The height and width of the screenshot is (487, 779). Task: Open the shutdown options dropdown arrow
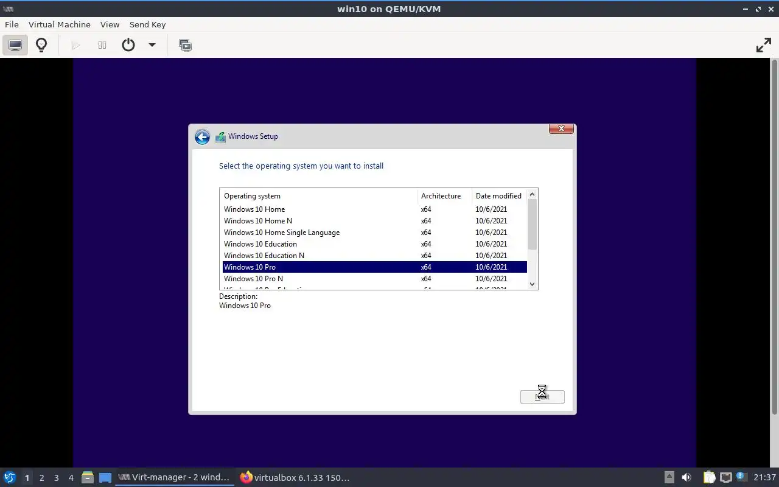click(152, 45)
